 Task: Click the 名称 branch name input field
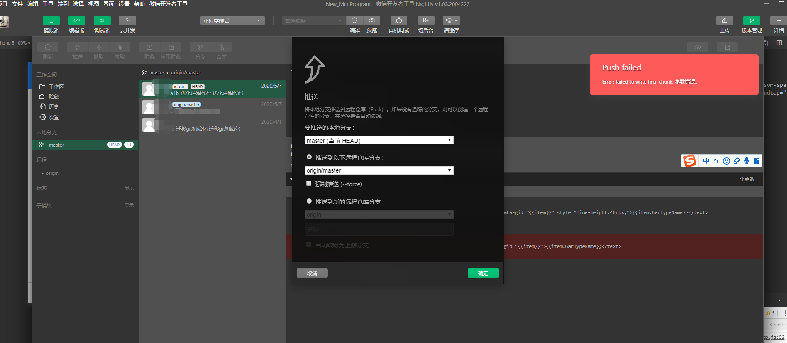pos(379,229)
